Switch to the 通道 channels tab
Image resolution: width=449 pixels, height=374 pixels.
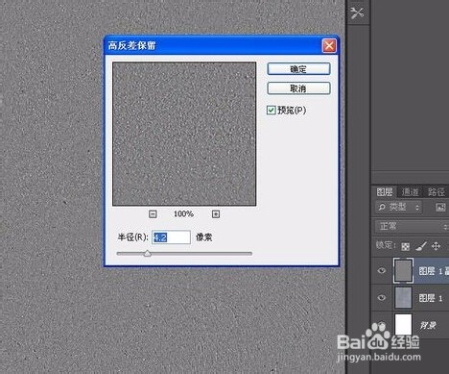coord(410,191)
